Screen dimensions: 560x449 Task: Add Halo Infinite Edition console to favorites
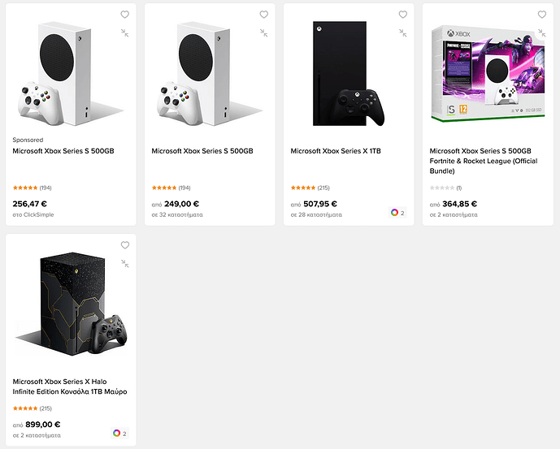coord(124,245)
